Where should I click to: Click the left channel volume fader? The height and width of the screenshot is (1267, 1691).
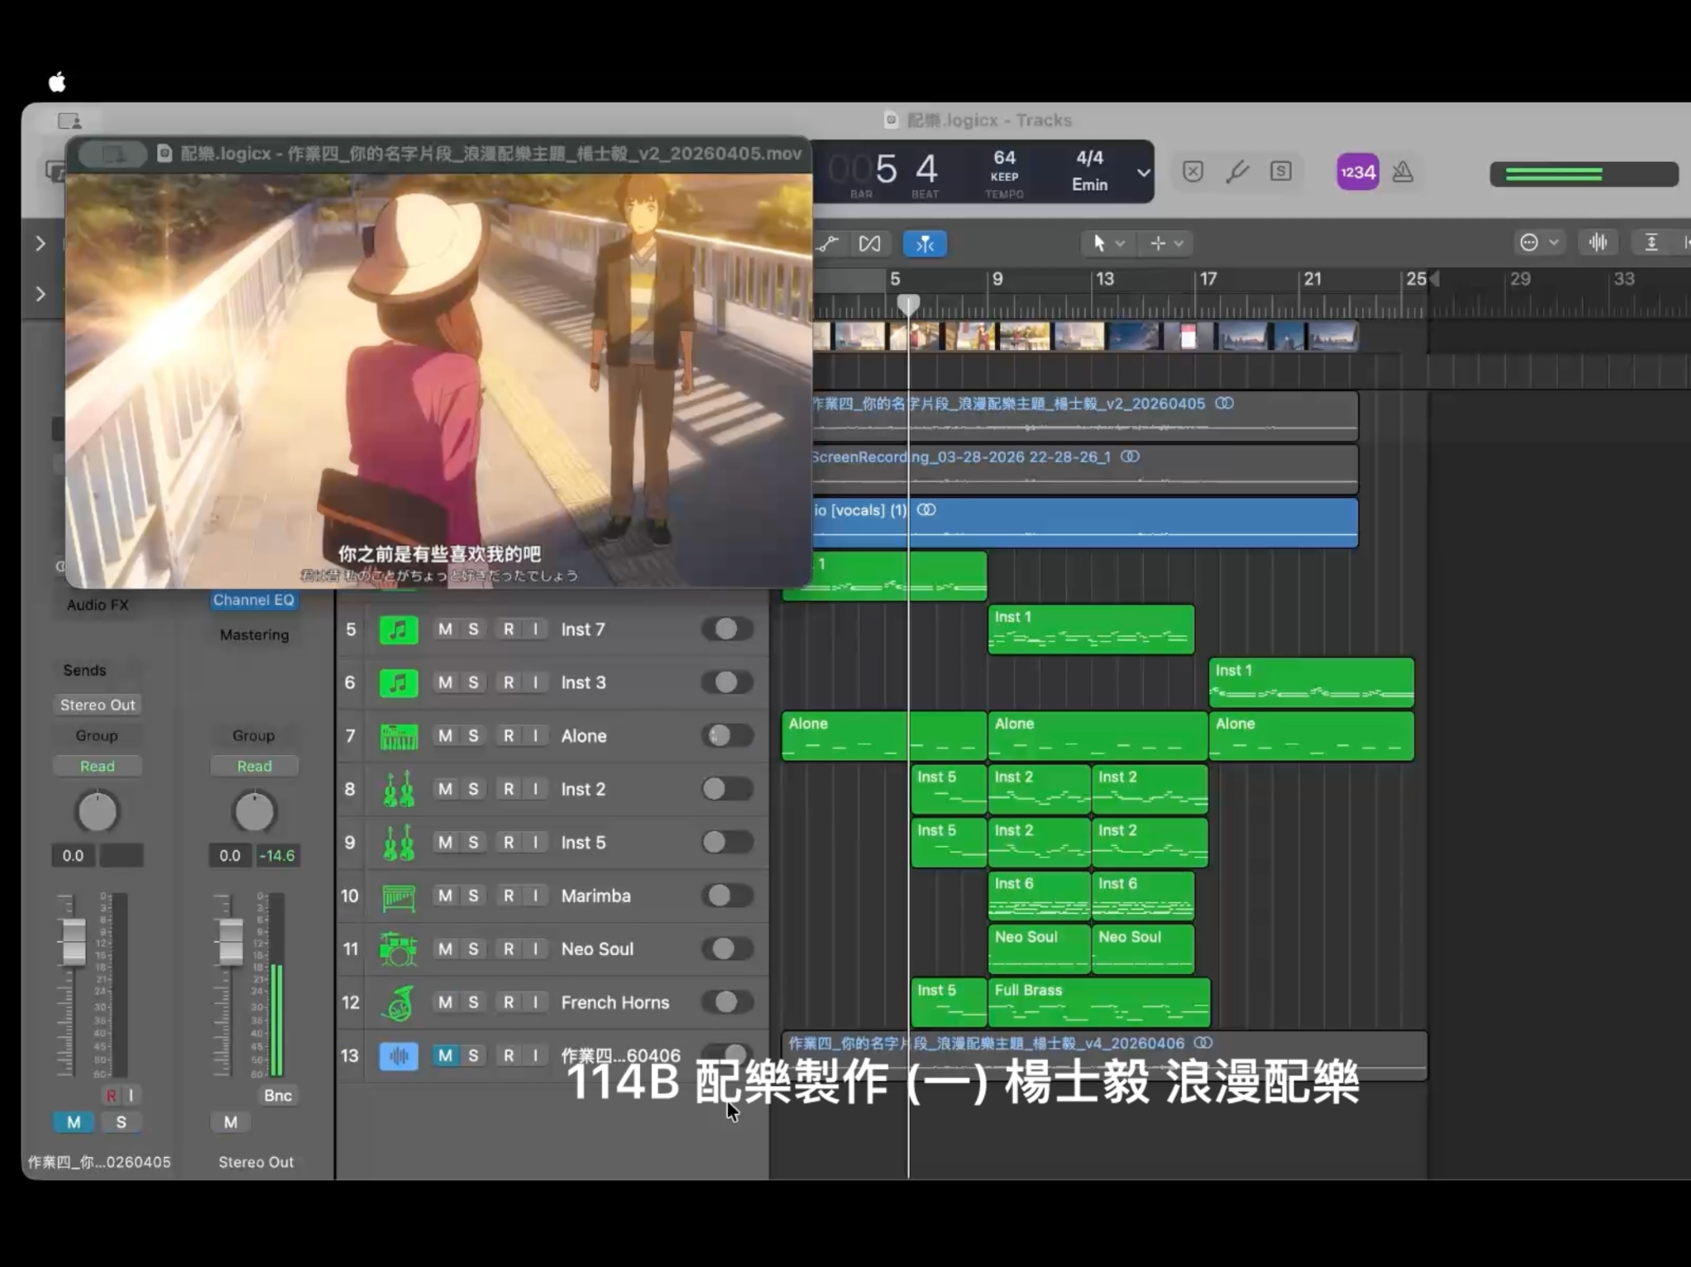click(x=74, y=941)
